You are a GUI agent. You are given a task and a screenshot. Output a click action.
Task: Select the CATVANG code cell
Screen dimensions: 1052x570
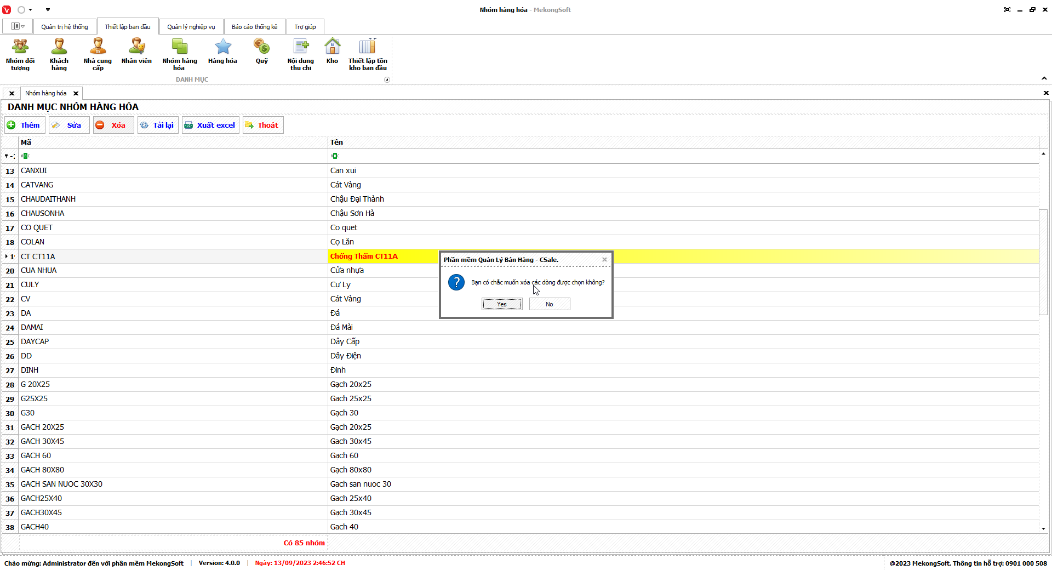(173, 185)
